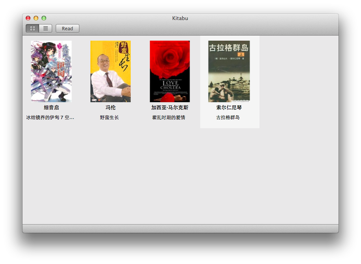Select the 古拉格群岛 book cover
The width and height of the screenshot is (361, 264).
tap(229, 71)
